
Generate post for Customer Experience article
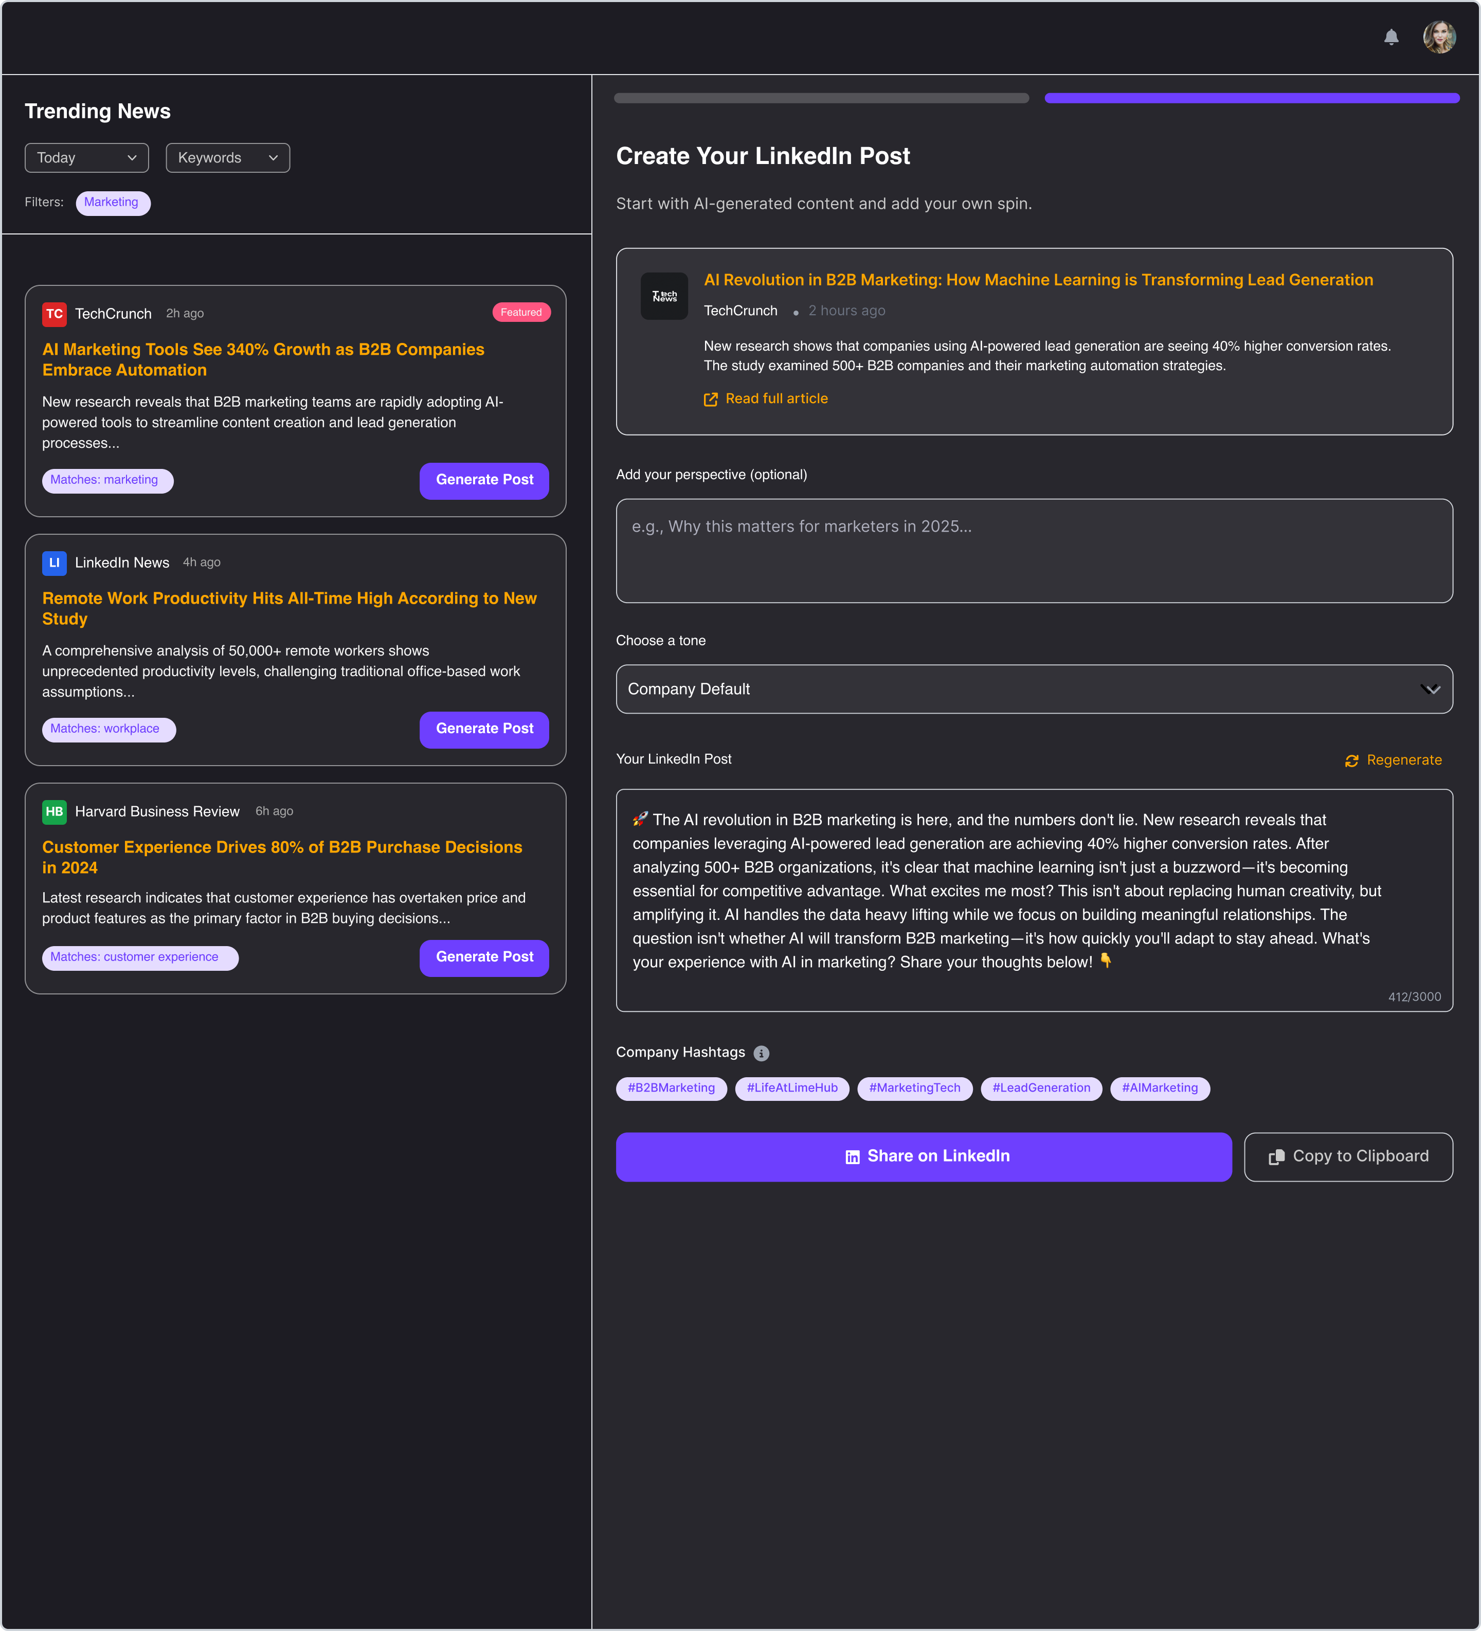pos(484,958)
